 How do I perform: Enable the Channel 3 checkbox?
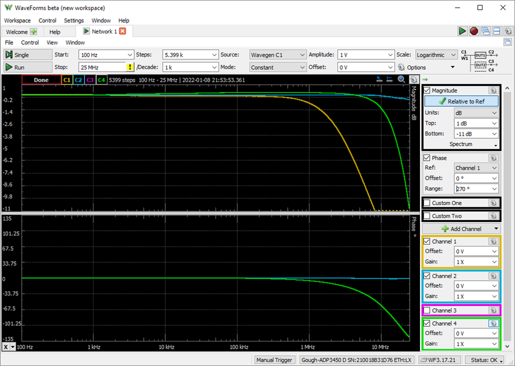pos(427,310)
